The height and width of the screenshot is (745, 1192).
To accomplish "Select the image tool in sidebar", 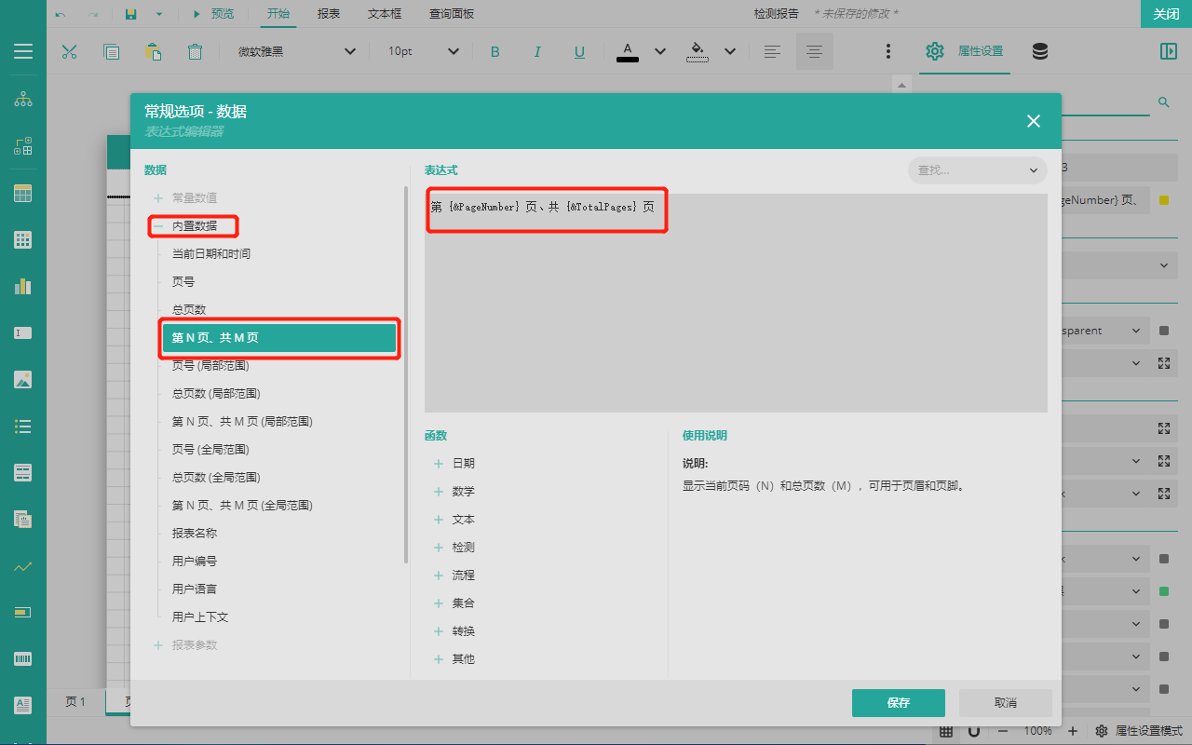I will [23, 379].
